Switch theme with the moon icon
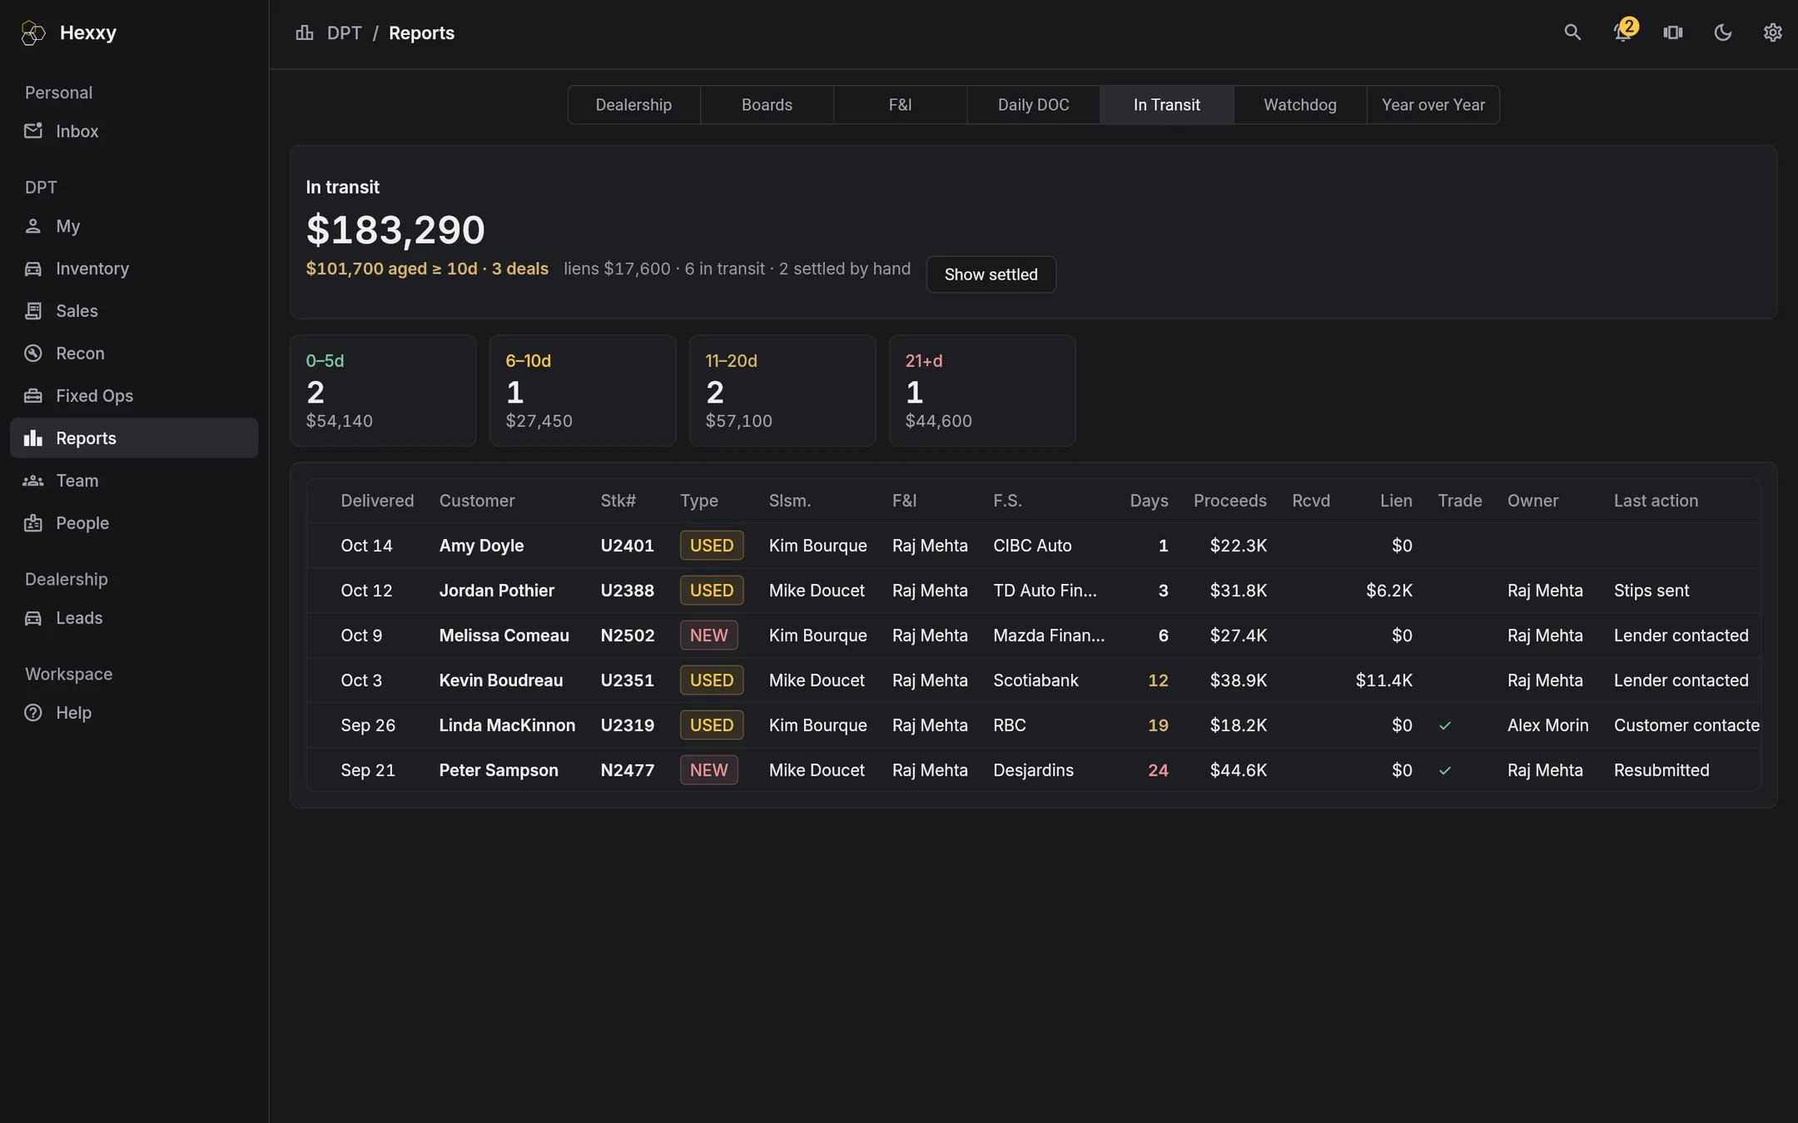1798x1123 pixels. (x=1723, y=32)
